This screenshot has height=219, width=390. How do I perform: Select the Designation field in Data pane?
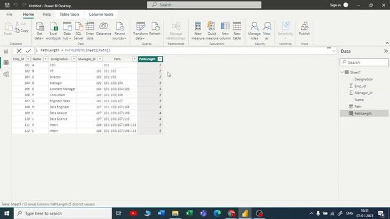pos(363,79)
